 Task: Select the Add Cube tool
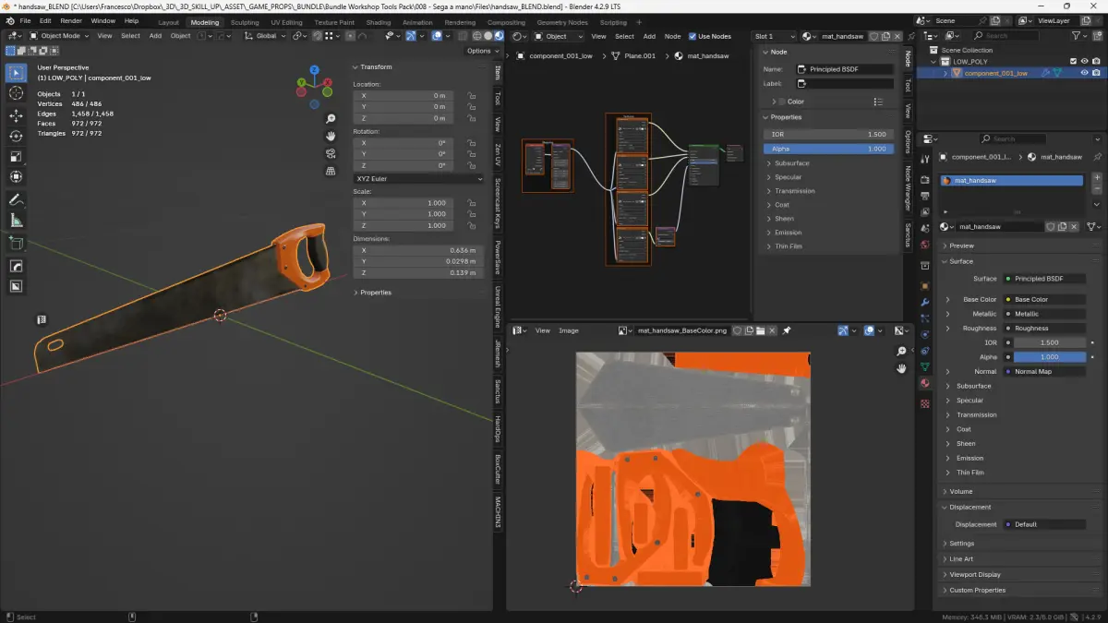tap(16, 243)
